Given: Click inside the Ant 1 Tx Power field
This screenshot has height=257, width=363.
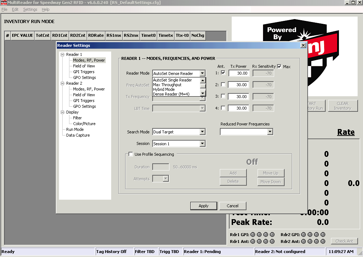Looking at the screenshot, I should [x=239, y=73].
